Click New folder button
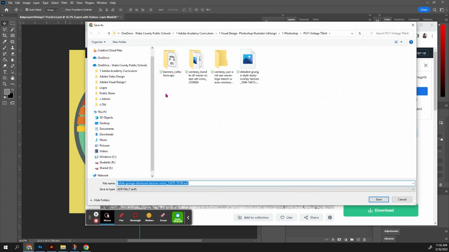The height and width of the screenshot is (252, 449). (119, 42)
